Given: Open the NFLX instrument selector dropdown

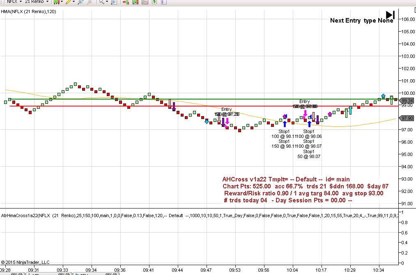Looking at the screenshot, I should [14, 2].
